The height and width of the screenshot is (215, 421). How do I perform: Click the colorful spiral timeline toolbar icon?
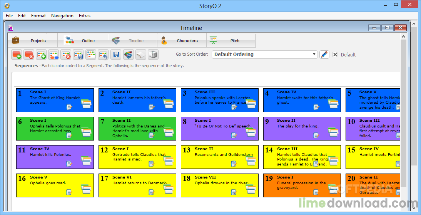pos(129,55)
